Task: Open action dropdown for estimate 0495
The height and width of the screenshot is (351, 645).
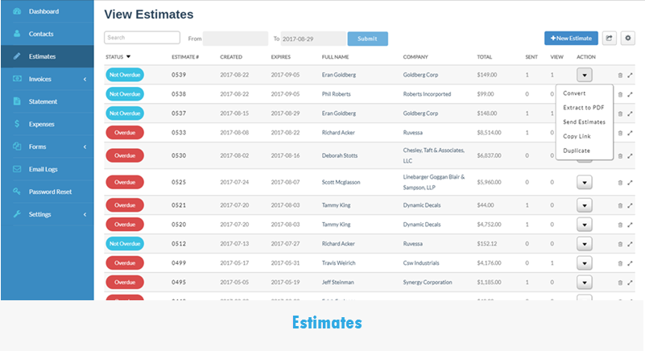Action: [584, 283]
